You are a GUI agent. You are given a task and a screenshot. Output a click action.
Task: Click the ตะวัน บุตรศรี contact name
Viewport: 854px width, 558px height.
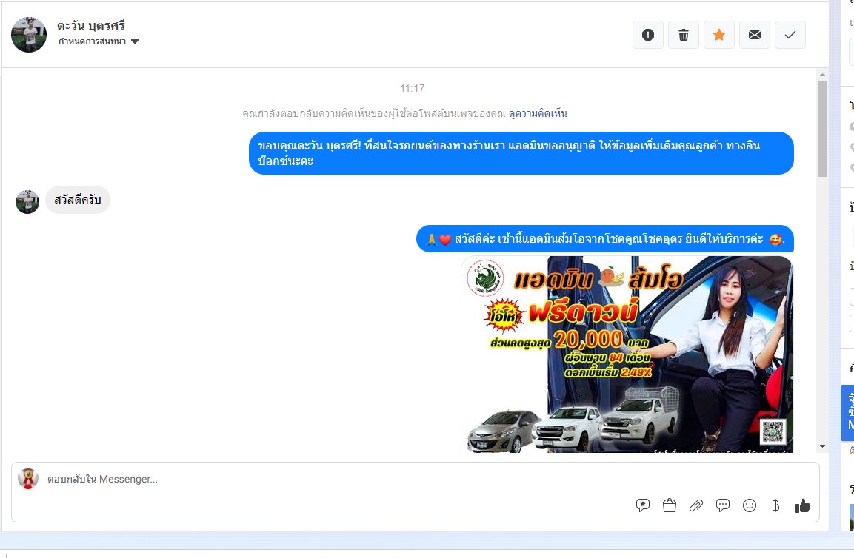[91, 26]
